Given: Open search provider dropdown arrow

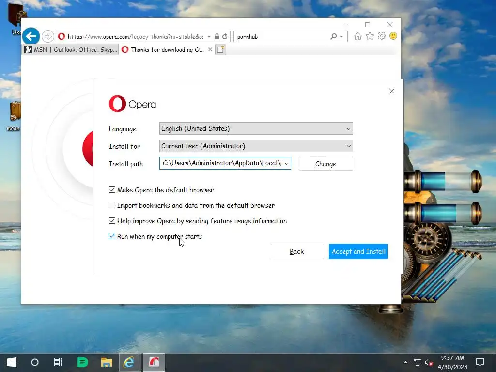Looking at the screenshot, I should (x=341, y=36).
